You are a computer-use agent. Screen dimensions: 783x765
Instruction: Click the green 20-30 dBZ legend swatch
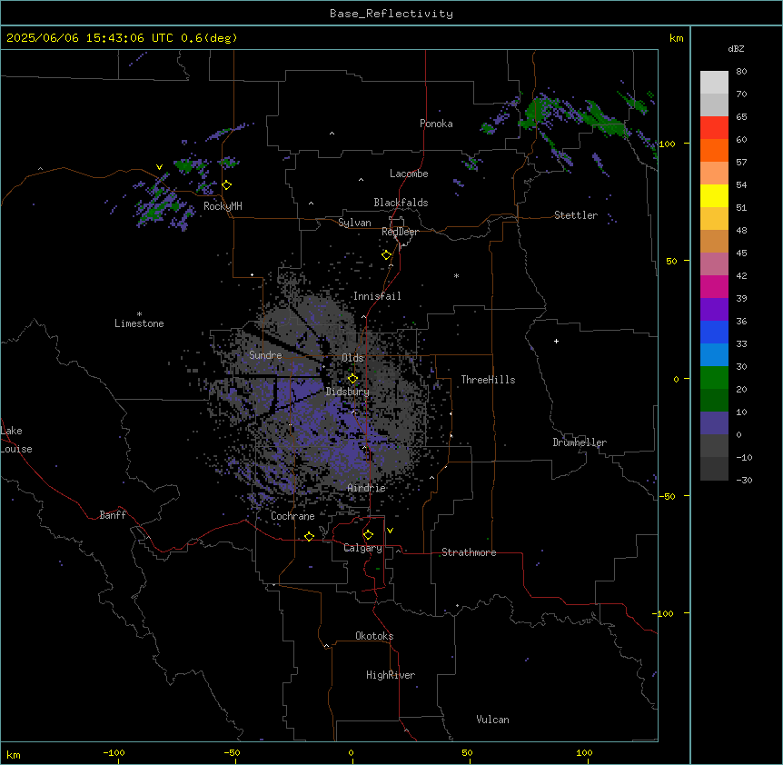tap(714, 378)
